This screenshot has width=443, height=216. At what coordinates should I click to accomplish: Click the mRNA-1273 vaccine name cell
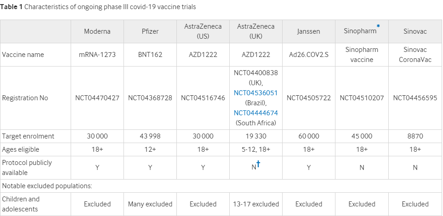tap(97, 55)
